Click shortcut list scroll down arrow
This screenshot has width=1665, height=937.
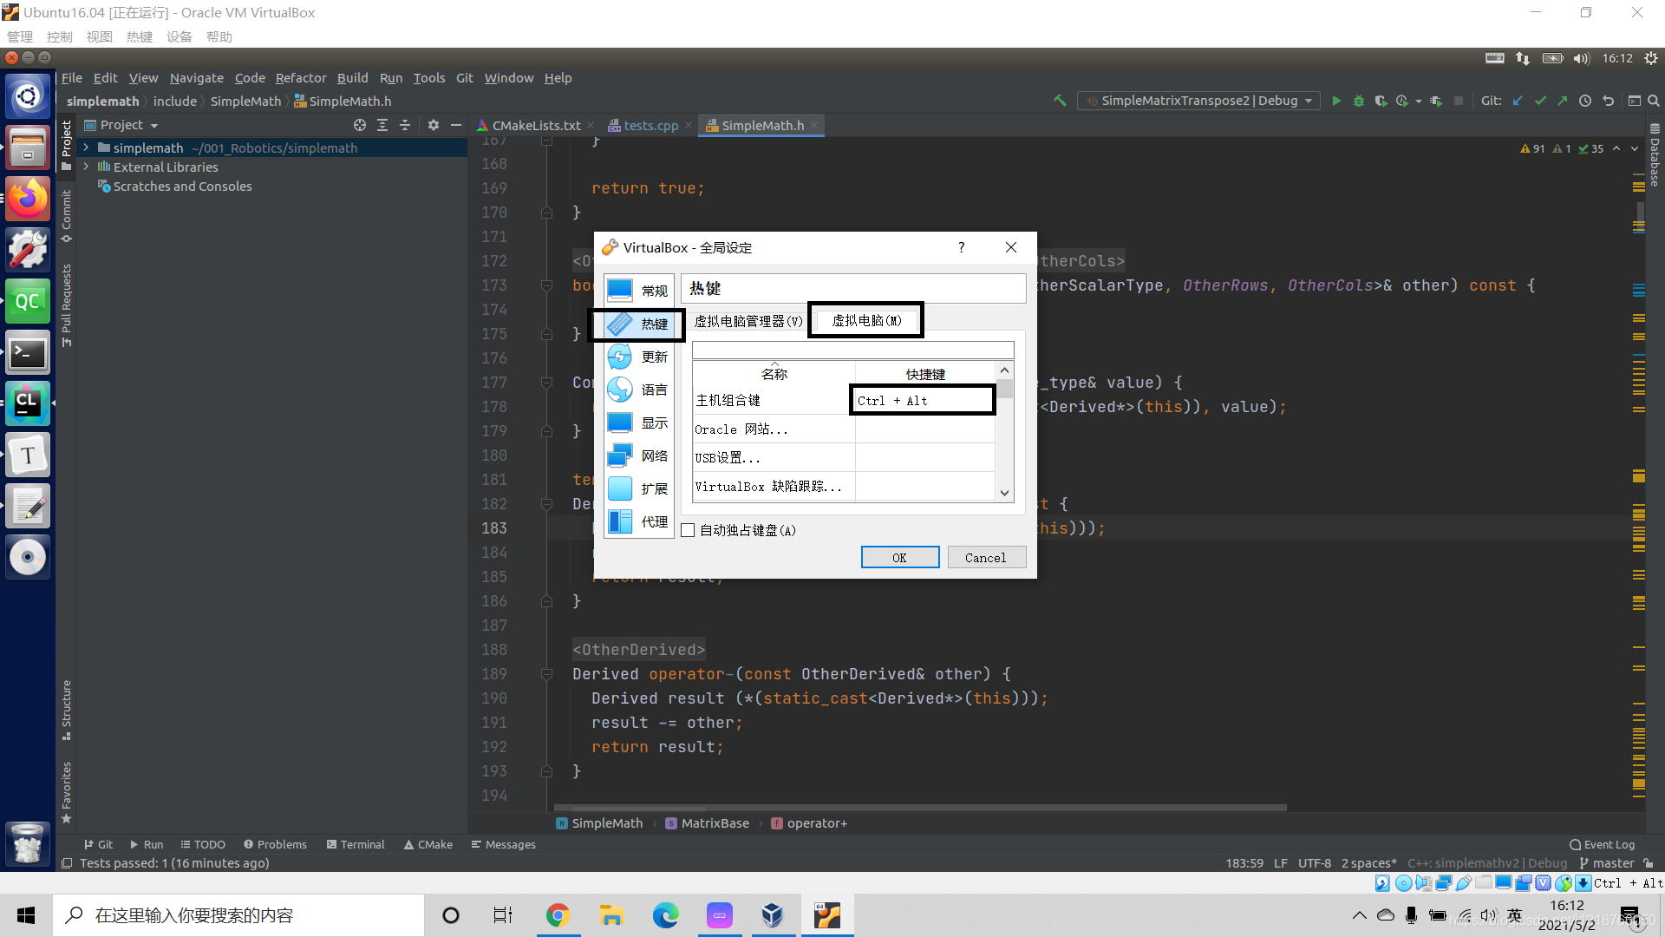(x=1005, y=493)
